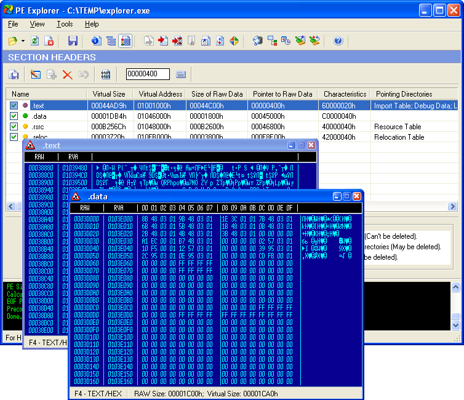The height and width of the screenshot is (400, 464).
Task: Click the 00000400 address input field
Action: [x=148, y=74]
